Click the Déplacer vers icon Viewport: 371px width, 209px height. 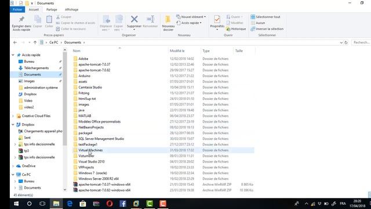pos(106,19)
